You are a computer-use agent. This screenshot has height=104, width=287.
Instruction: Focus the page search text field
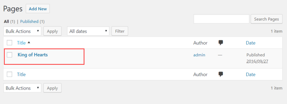click(221, 19)
